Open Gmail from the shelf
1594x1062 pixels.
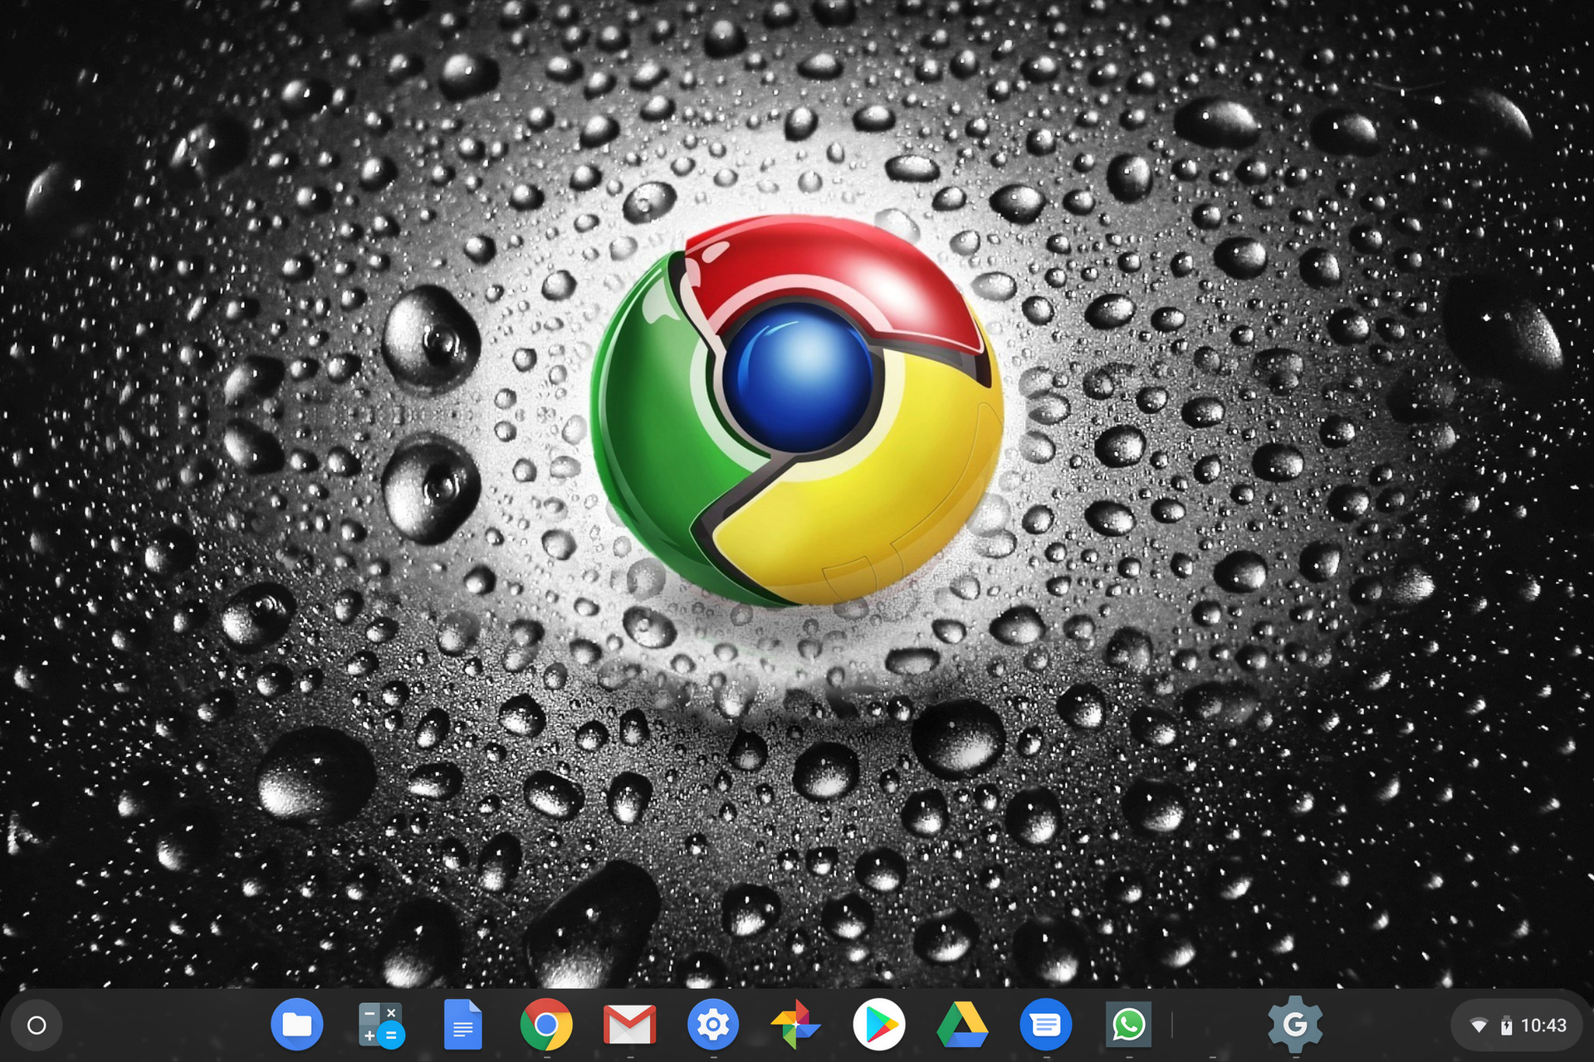pos(630,1025)
